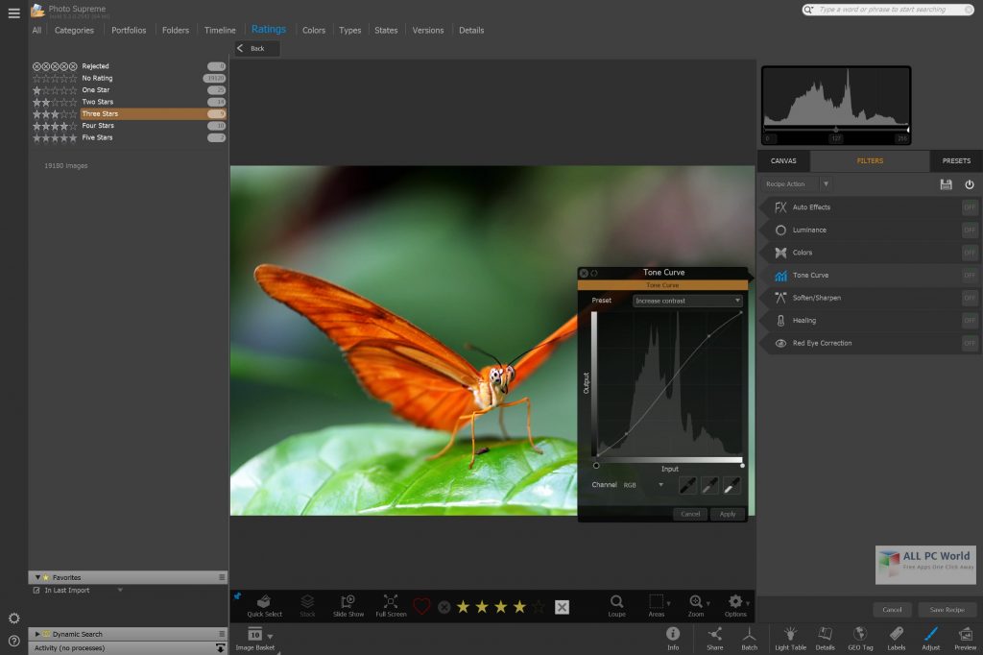Switch to the Colors tab
This screenshot has height=655, width=983.
314,30
